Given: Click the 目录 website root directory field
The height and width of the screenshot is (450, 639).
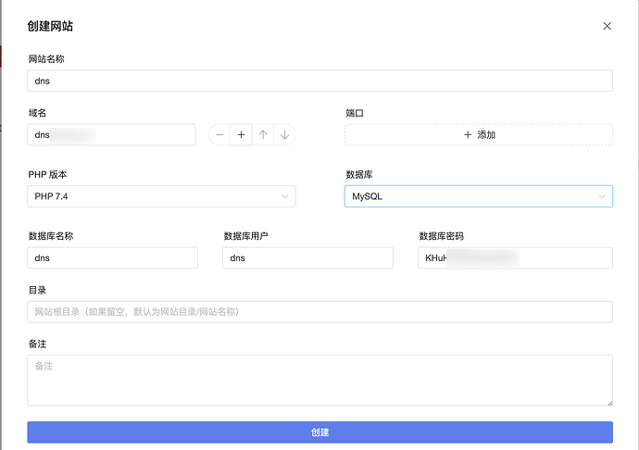Looking at the screenshot, I should point(319,312).
